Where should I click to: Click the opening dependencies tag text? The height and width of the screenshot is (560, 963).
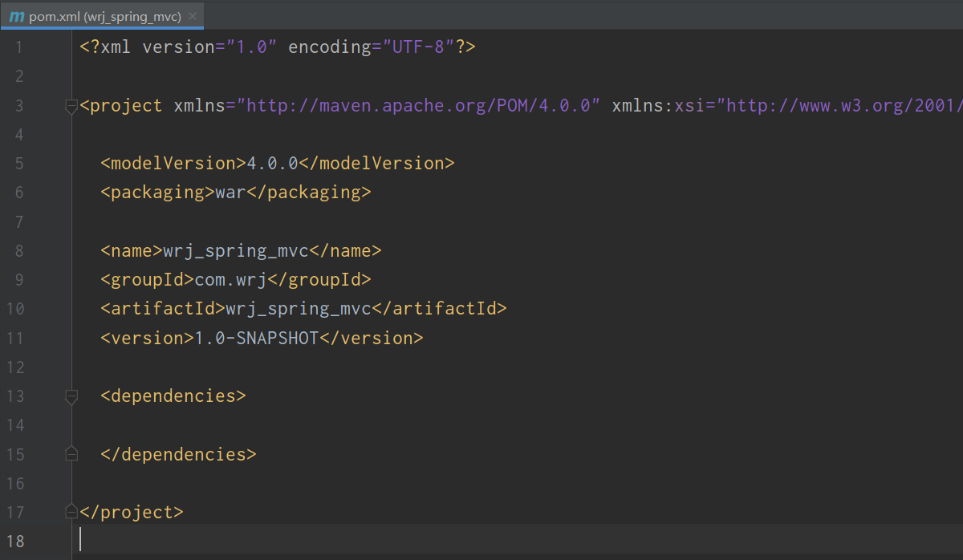click(x=173, y=396)
